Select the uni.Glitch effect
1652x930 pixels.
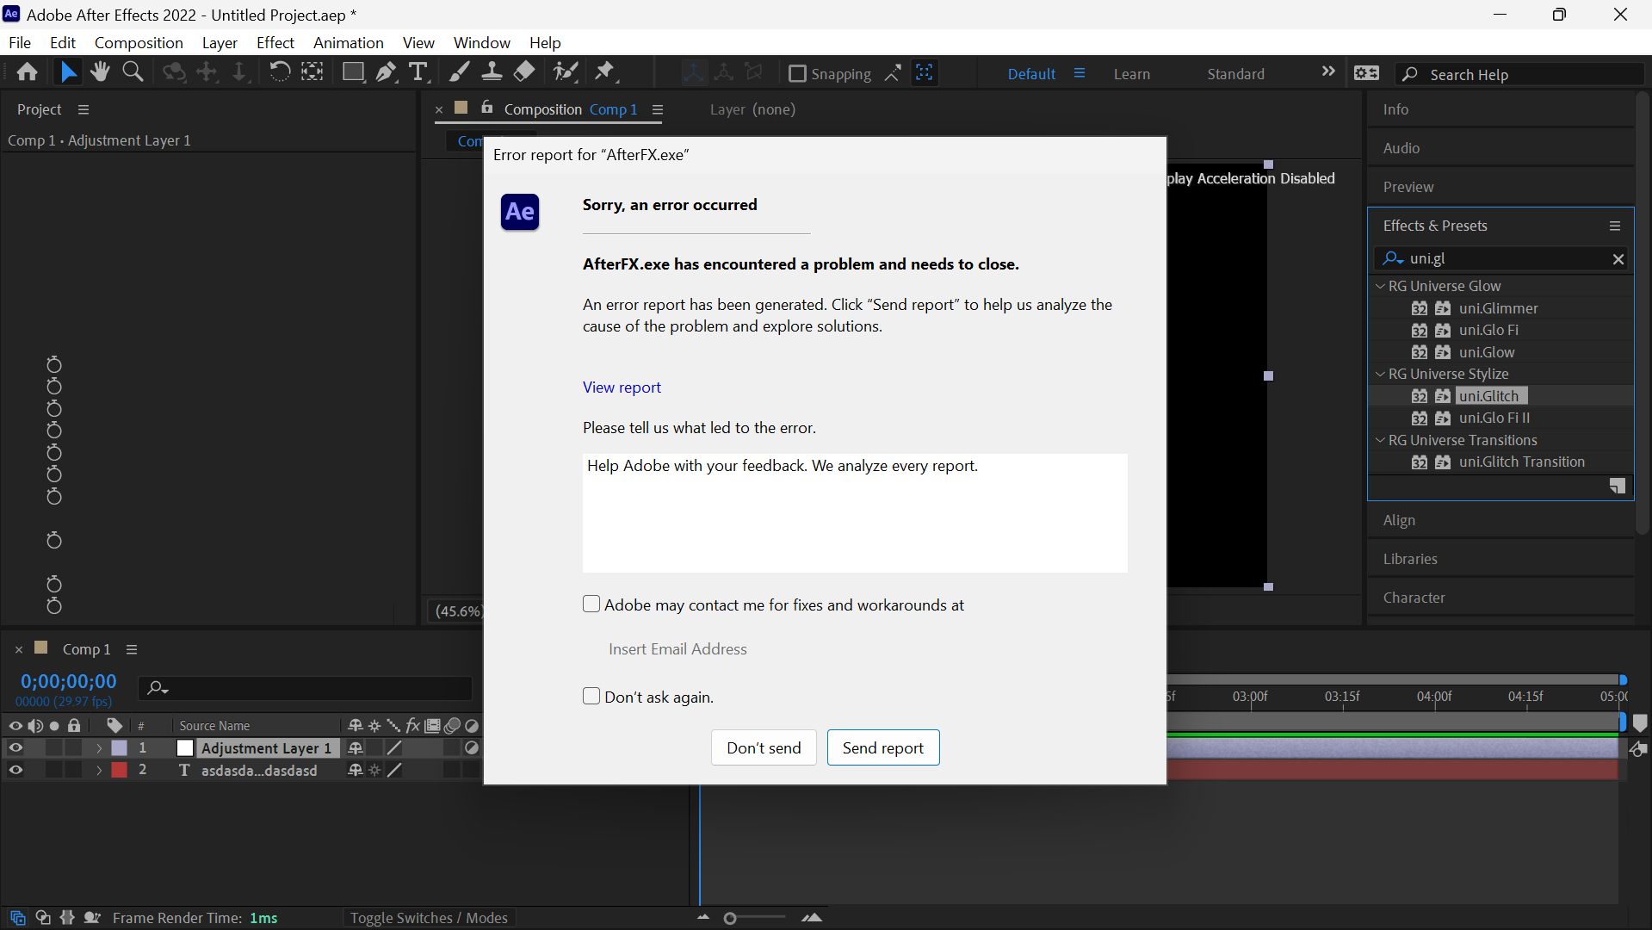(x=1489, y=396)
